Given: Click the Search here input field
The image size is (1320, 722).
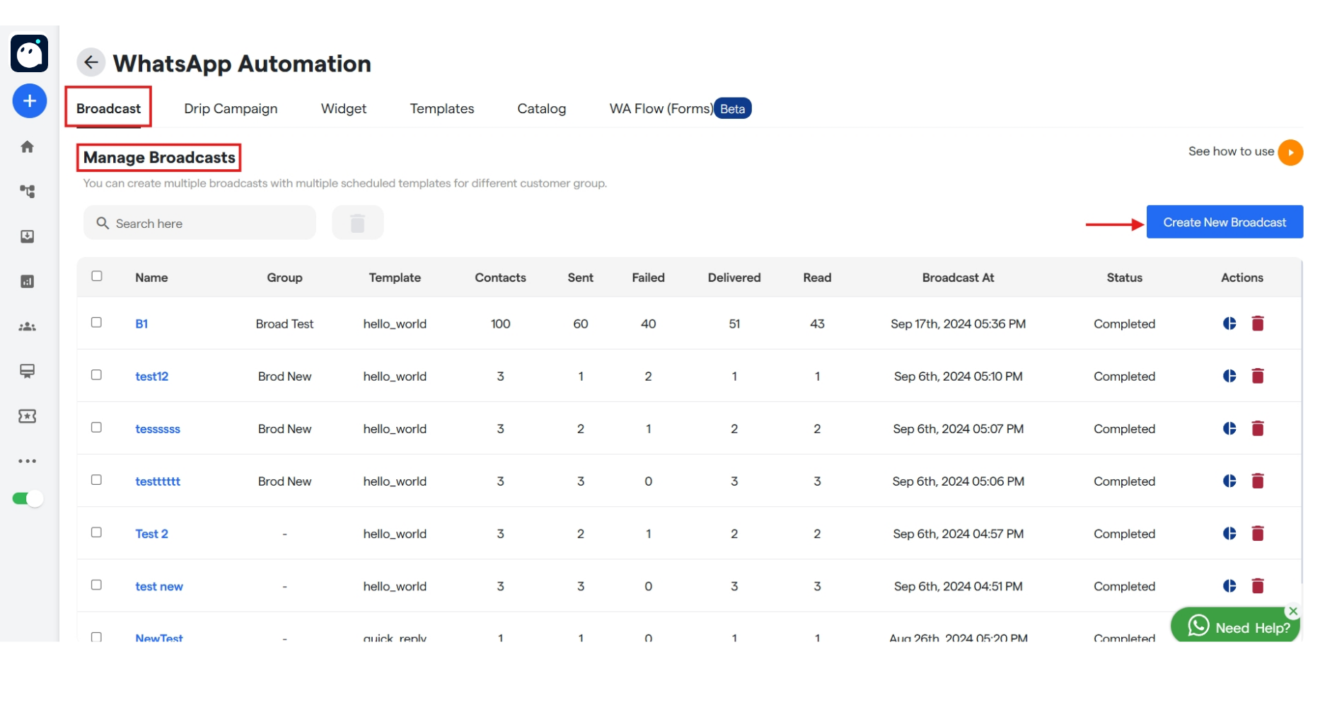Looking at the screenshot, I should point(199,223).
